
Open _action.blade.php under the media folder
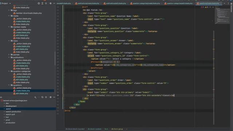(x=22, y=19)
